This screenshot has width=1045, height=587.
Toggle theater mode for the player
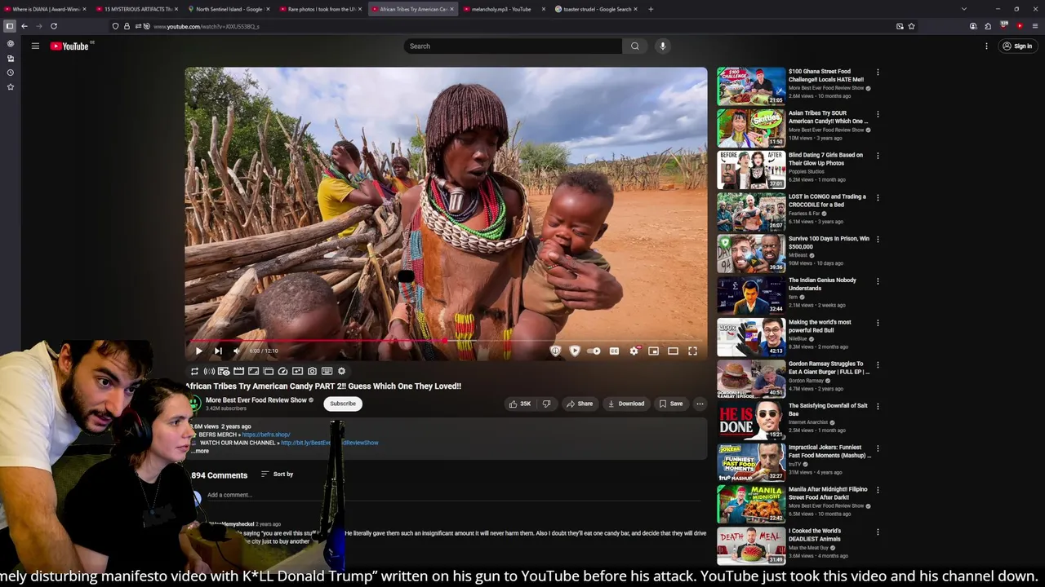tap(673, 351)
